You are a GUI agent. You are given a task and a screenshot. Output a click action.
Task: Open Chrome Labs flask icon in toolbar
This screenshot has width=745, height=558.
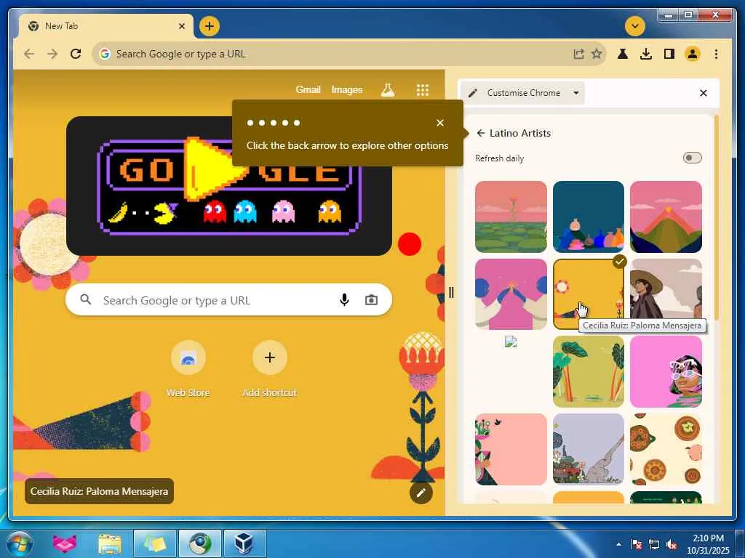[623, 54]
